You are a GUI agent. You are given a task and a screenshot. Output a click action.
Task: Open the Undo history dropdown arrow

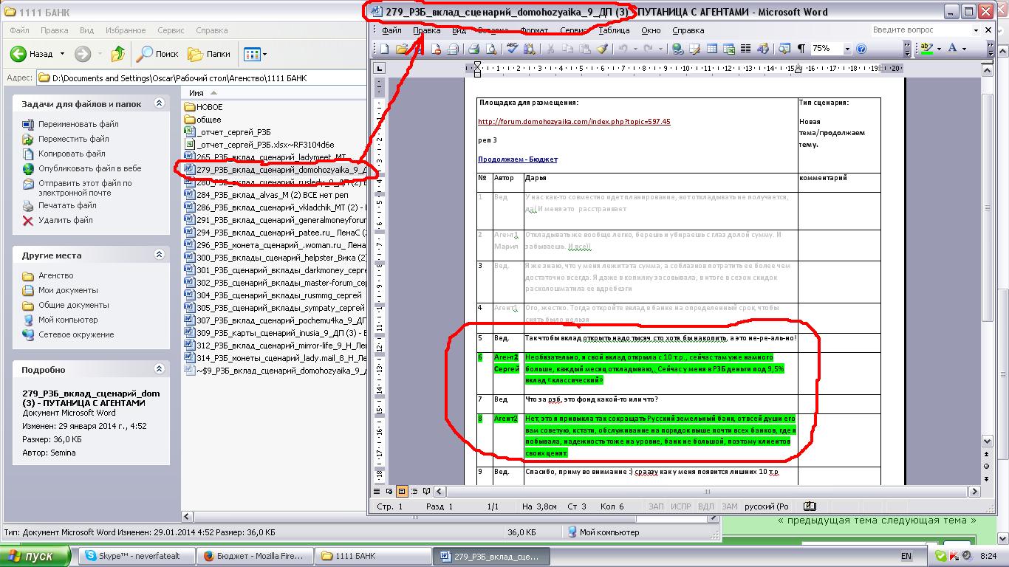coord(634,49)
